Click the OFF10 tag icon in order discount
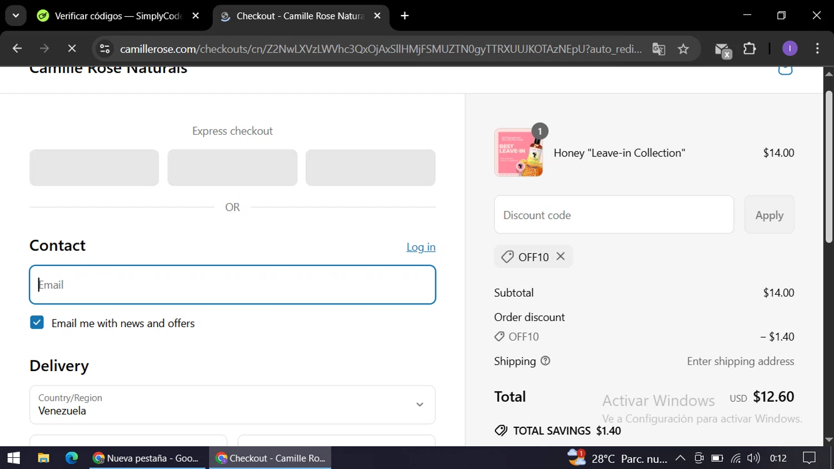This screenshot has height=469, width=834. pos(499,337)
